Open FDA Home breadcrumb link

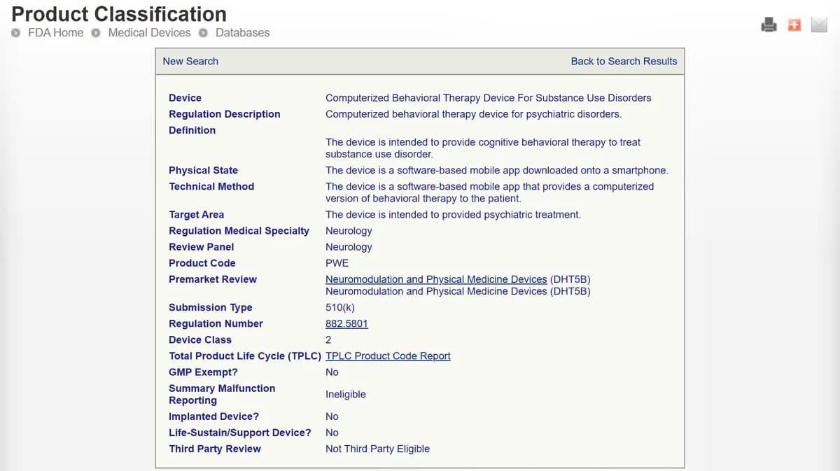[x=55, y=33]
